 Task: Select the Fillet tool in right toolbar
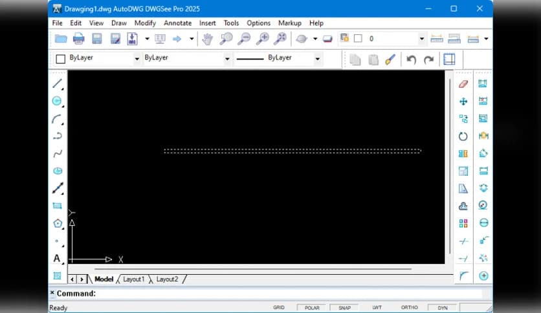point(463,275)
